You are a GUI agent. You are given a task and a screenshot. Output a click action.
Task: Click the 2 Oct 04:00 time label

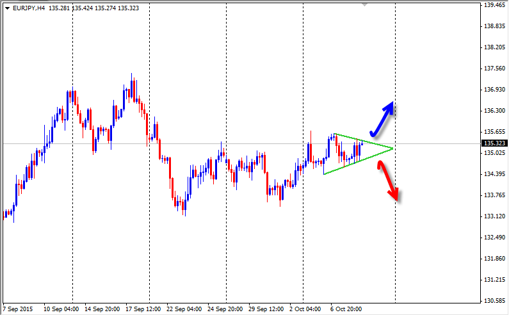(305, 309)
